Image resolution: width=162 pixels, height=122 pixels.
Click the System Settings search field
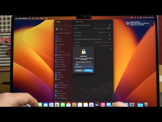(x=63, y=25)
